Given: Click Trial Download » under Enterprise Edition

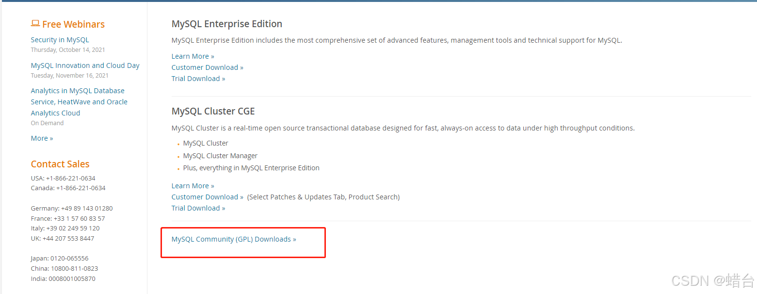Looking at the screenshot, I should [198, 79].
